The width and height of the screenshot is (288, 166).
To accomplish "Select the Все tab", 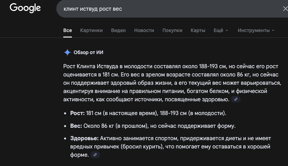I will point(67,30).
